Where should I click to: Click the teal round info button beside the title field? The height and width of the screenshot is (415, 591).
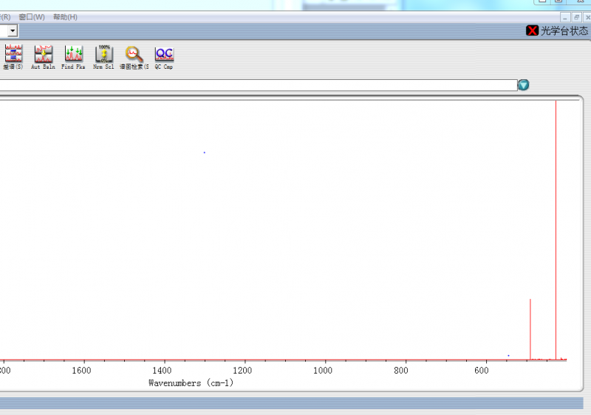tap(523, 85)
